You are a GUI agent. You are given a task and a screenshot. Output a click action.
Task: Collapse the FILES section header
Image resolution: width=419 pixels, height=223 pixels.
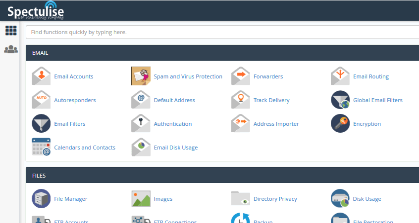(222, 175)
